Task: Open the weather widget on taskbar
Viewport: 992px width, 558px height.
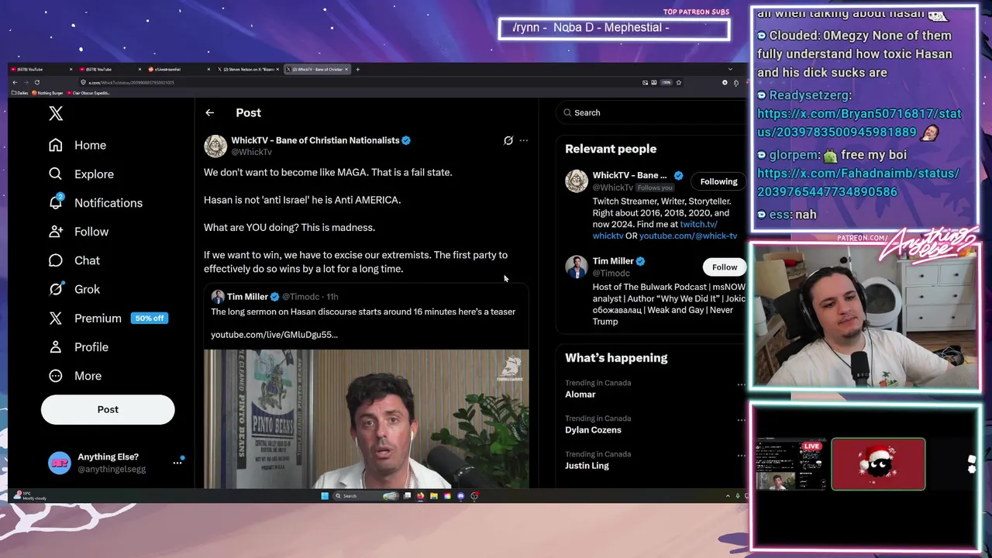Action: 29,496
